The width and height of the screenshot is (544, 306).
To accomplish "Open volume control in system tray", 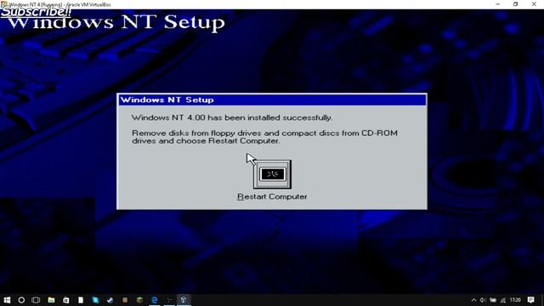I will (483, 300).
